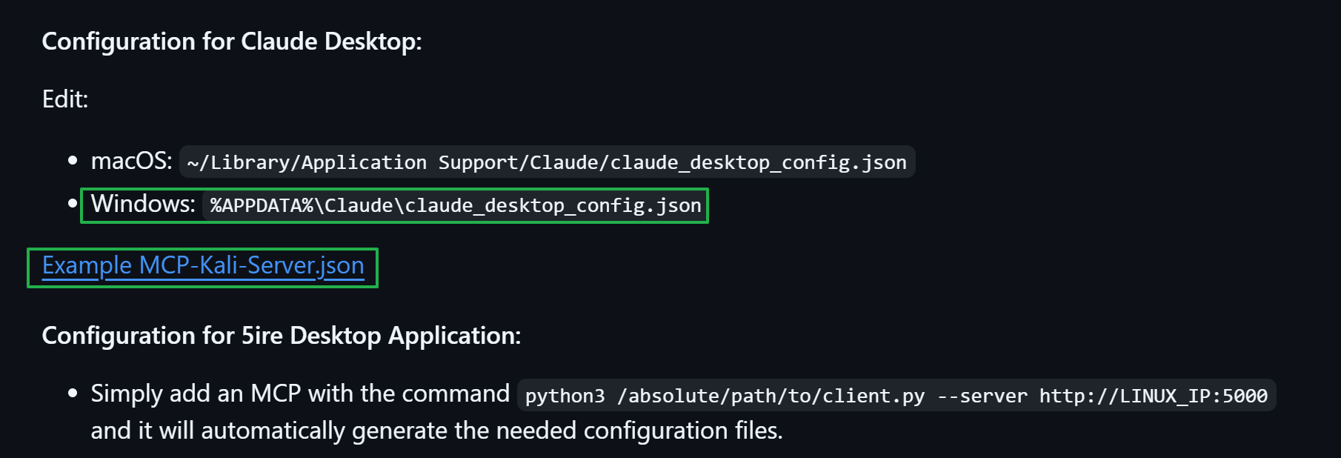Click the Windows %APPDATA% config path code
Viewport: 1341px width, 458px height.
(x=455, y=205)
